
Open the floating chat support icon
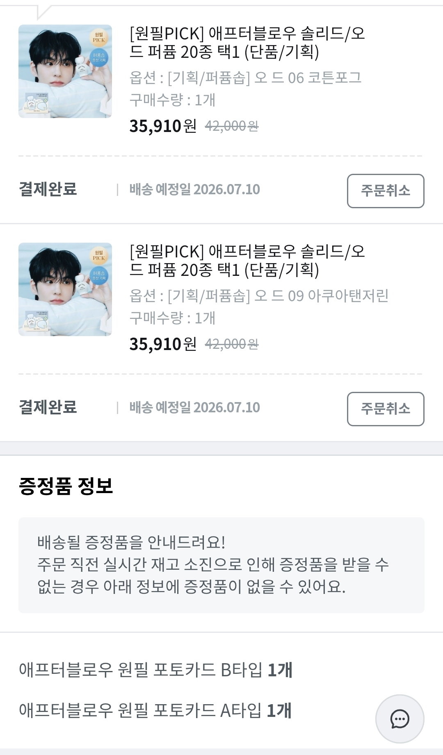(400, 719)
